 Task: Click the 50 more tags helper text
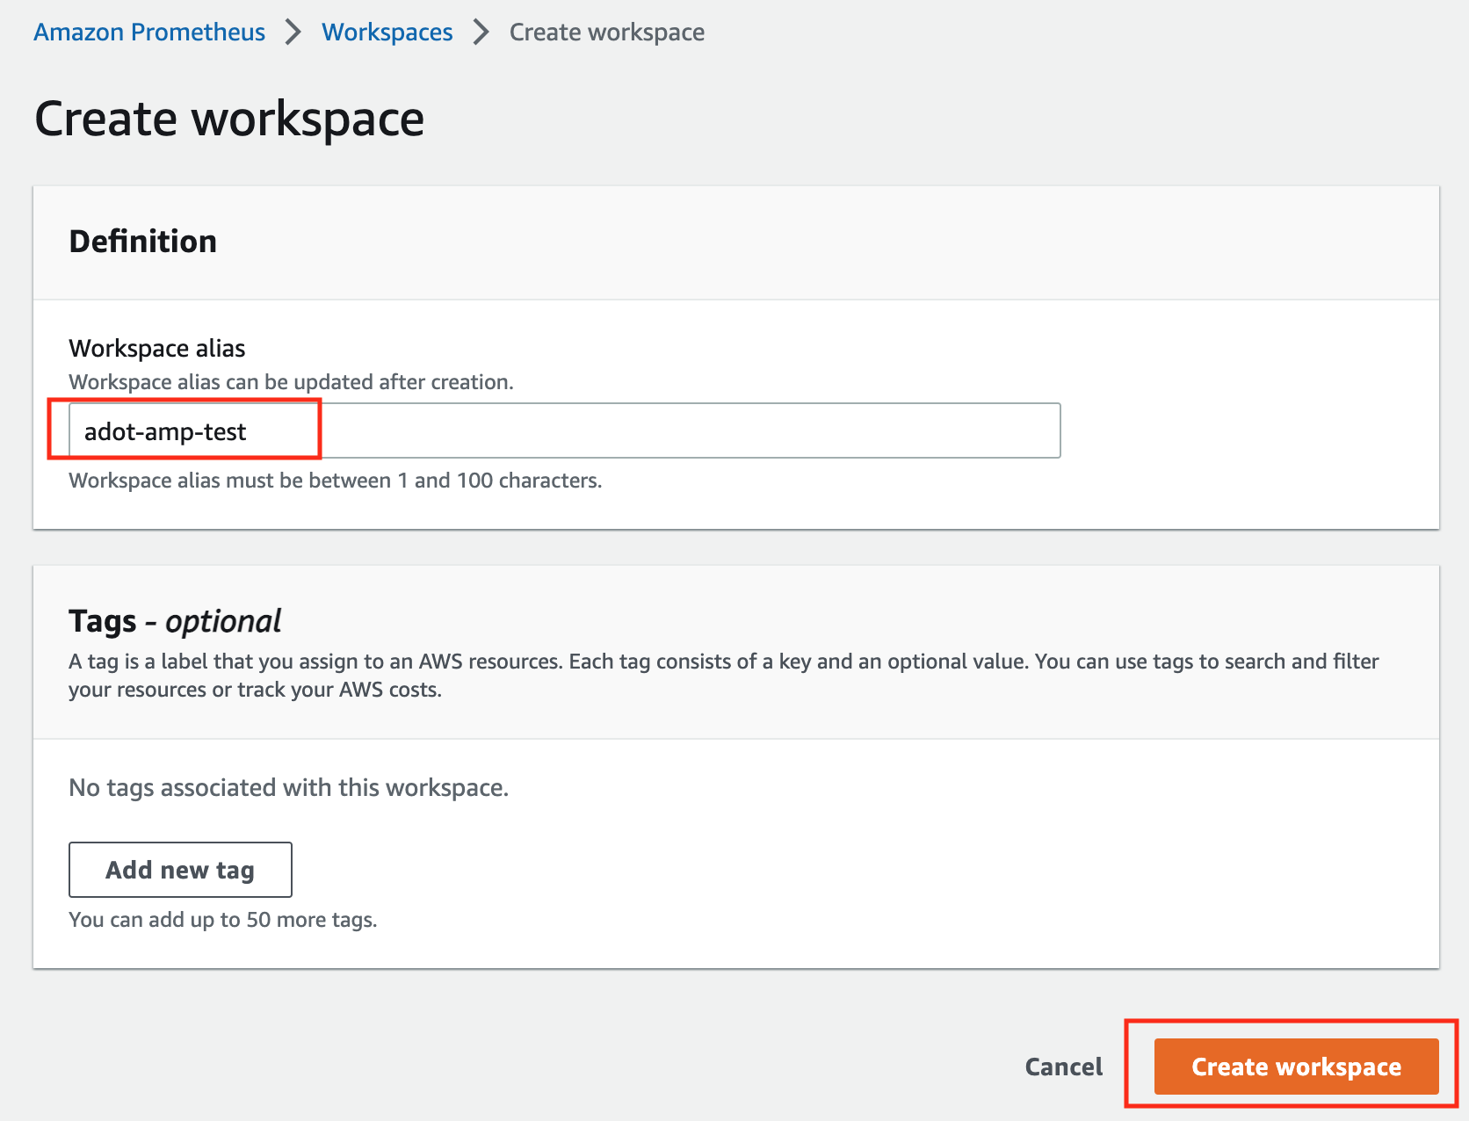click(222, 920)
